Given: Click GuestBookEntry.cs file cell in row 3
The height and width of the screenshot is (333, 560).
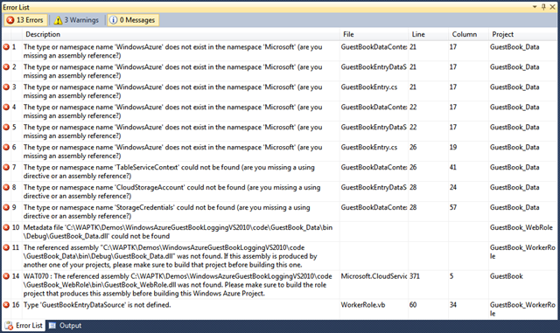Looking at the screenshot, I should point(369,87).
